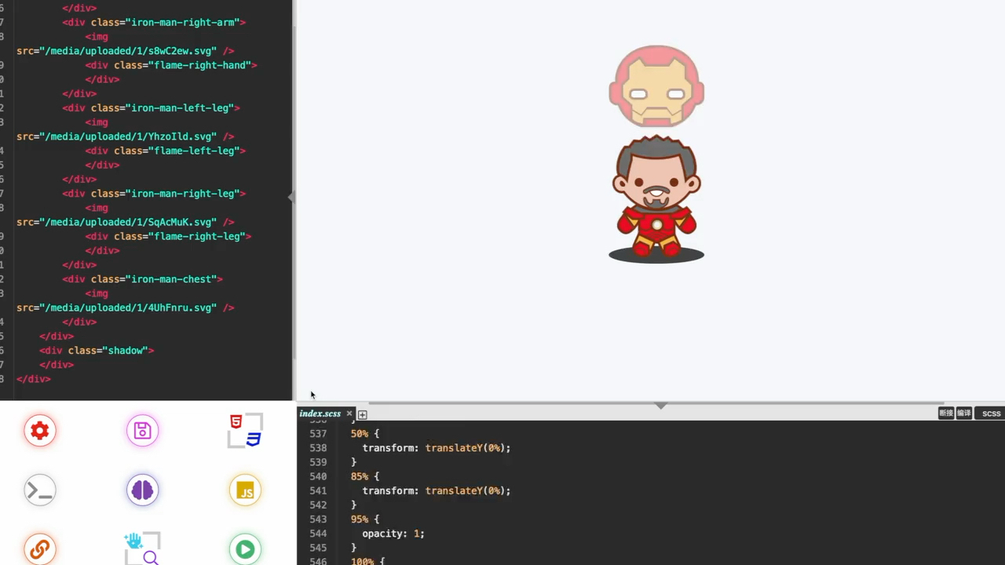
Task: Open the red gear settings icon
Action: point(40,431)
